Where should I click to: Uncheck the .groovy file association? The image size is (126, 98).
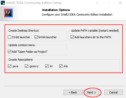26,66
